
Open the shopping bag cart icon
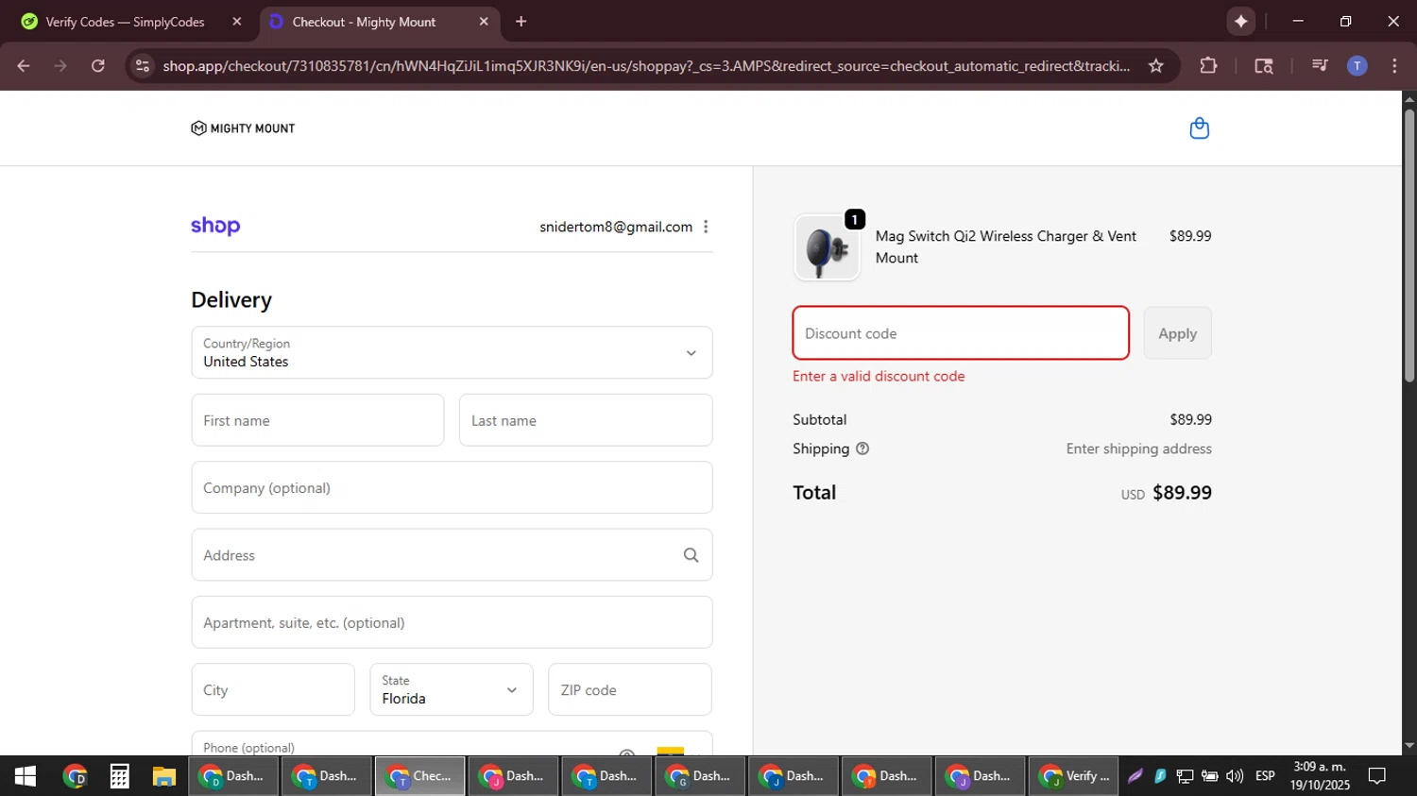[1199, 127]
